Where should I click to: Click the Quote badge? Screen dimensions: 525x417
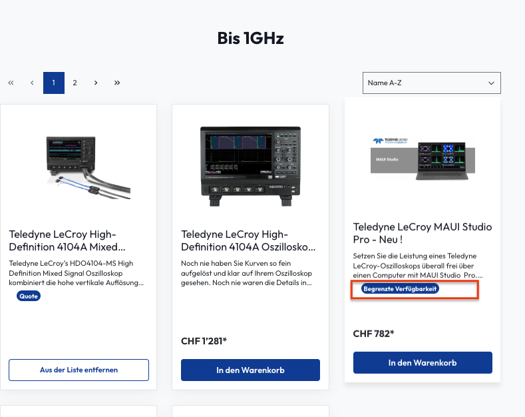coord(29,296)
